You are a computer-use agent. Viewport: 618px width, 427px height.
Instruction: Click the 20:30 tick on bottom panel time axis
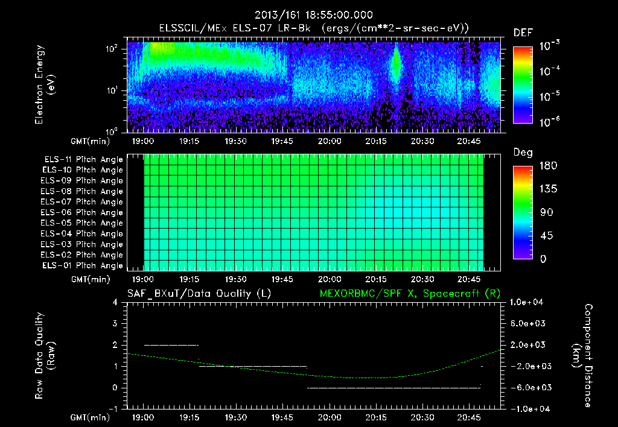pyautogui.click(x=422, y=417)
